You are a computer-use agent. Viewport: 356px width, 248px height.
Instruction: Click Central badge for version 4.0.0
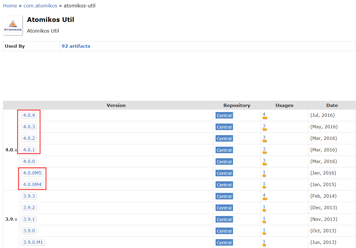(x=224, y=162)
